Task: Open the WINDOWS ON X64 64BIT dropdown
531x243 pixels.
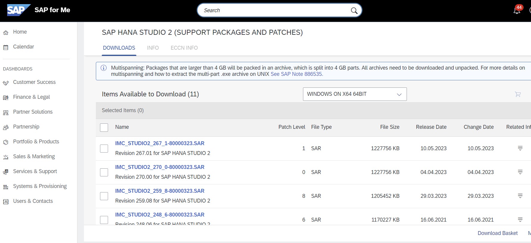Action: tap(355, 94)
